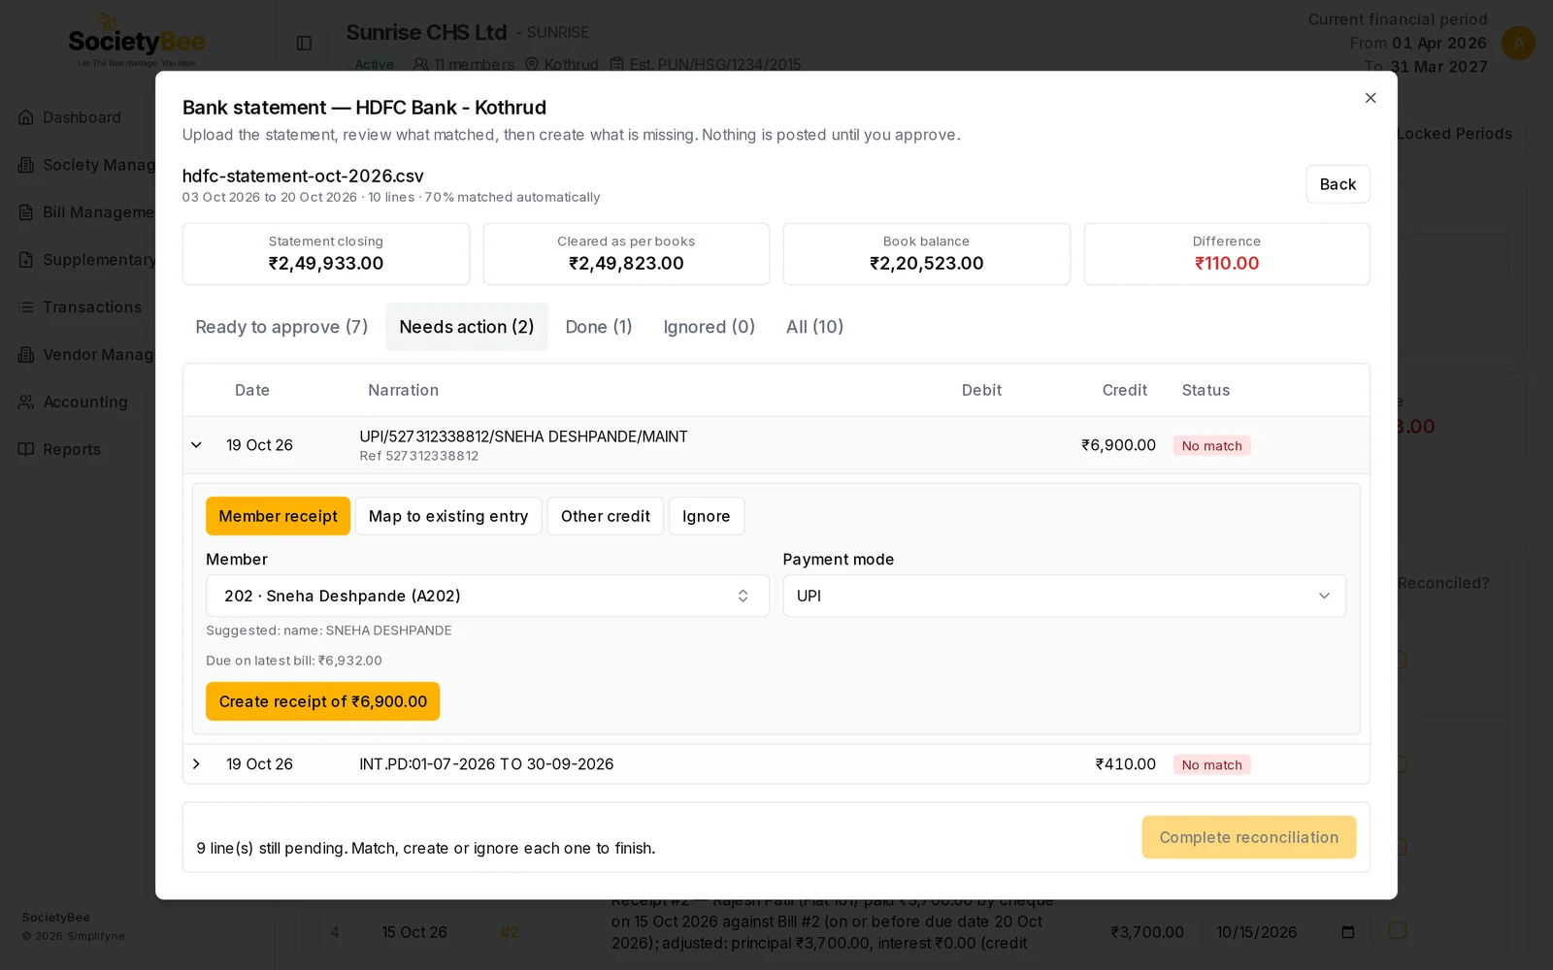This screenshot has width=1553, height=970.
Task: Open Transactions in the sidebar
Action: click(x=92, y=307)
